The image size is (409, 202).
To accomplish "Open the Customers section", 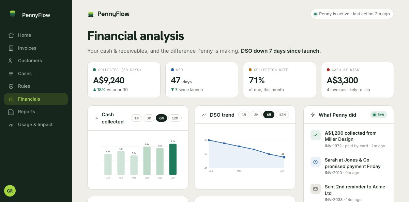I will click(x=36, y=61).
